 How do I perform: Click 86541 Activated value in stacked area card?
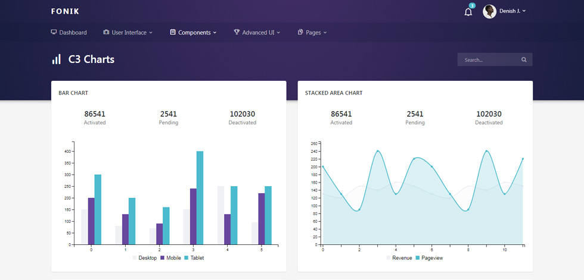coord(341,114)
